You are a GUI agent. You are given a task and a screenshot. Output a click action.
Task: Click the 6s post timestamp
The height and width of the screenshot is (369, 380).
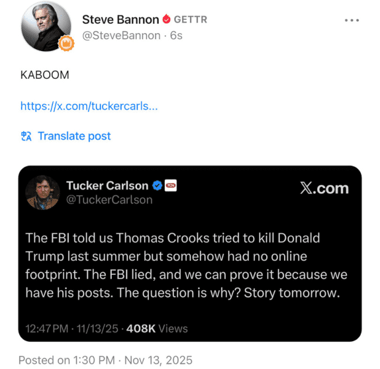coord(176,36)
